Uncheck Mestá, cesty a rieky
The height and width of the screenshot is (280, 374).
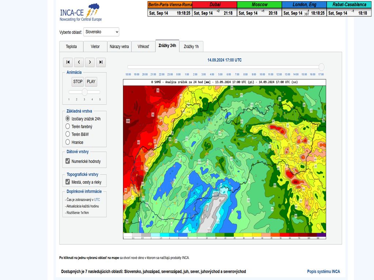click(68, 182)
